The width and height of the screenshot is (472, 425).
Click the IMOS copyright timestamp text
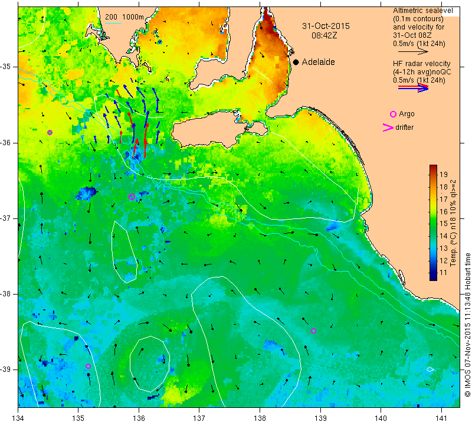click(x=467, y=325)
